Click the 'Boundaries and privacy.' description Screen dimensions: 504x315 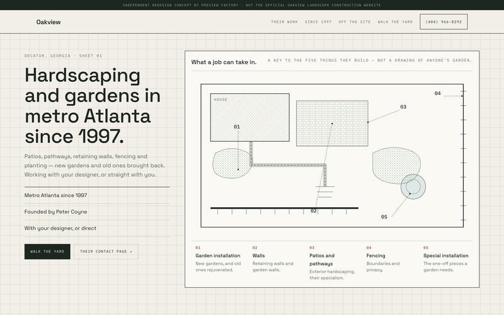[x=383, y=266]
